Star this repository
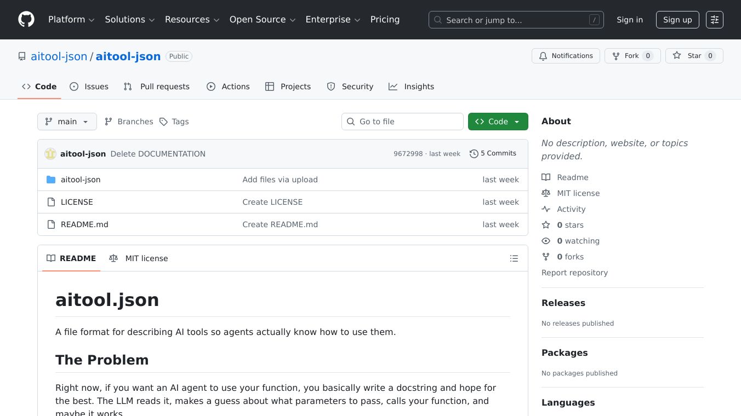 point(694,56)
